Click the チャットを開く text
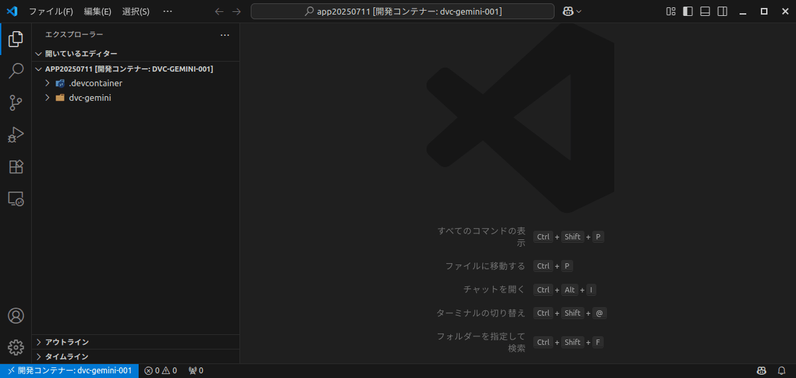Viewport: 796px width, 378px height. point(494,290)
